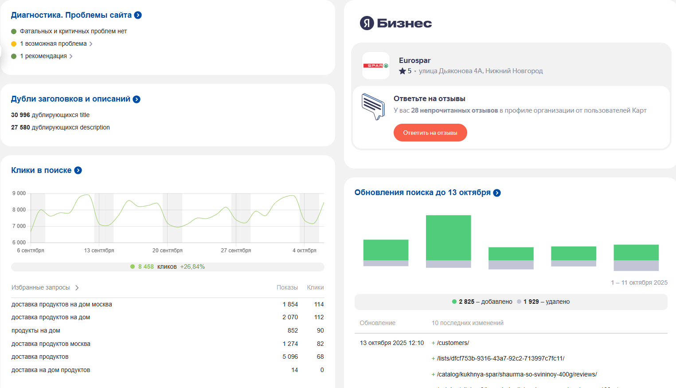This screenshot has width=676, height=388.
Task: Open the /customers/ updated URL
Action: pos(453,343)
